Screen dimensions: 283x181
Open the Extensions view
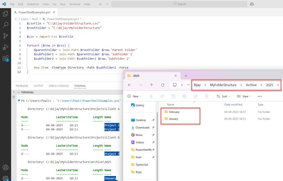(6, 58)
